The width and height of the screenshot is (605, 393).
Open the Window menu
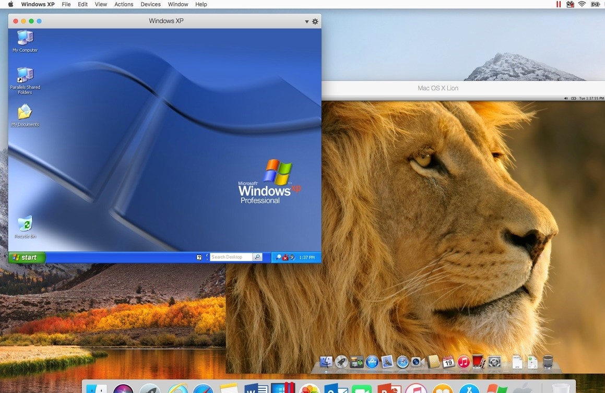pyautogui.click(x=178, y=4)
